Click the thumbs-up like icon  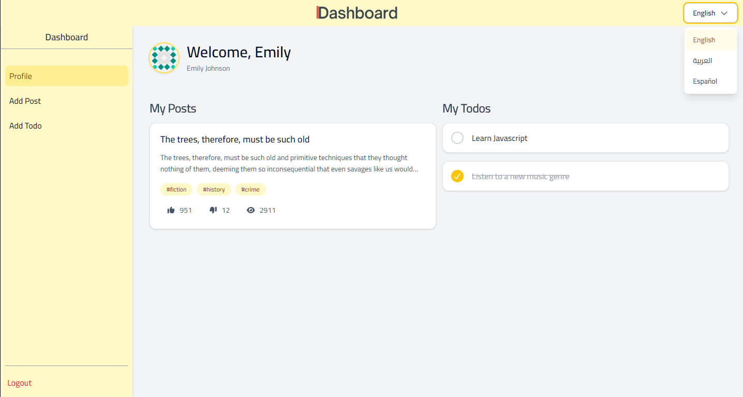coord(171,210)
